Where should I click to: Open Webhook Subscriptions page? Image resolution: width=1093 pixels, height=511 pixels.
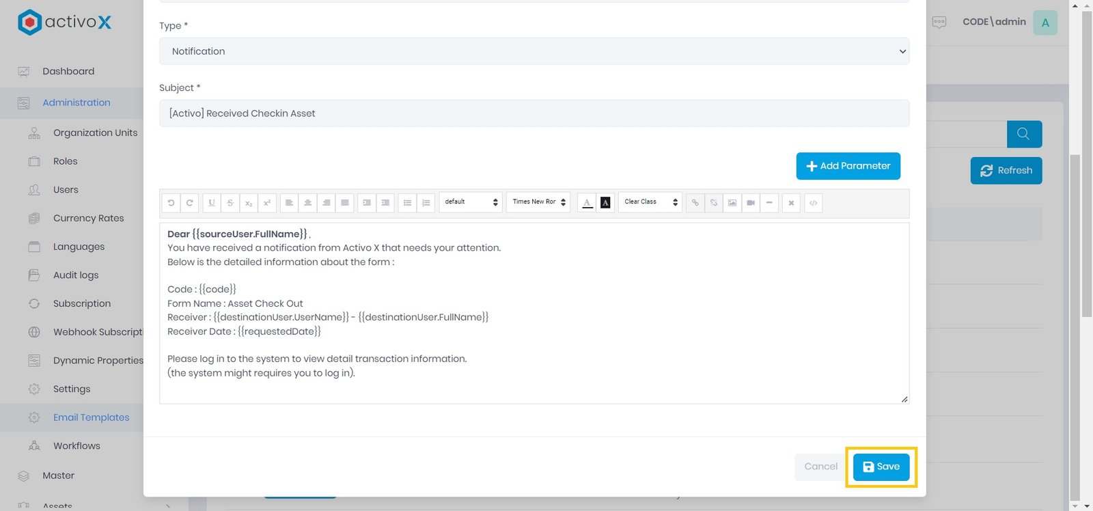[98, 332]
